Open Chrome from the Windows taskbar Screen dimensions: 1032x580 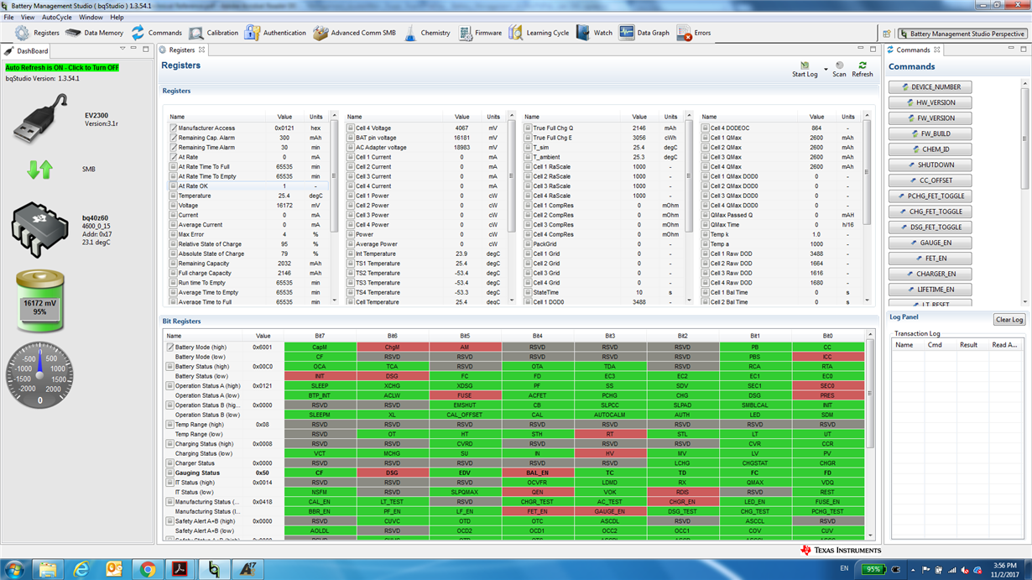point(147,569)
